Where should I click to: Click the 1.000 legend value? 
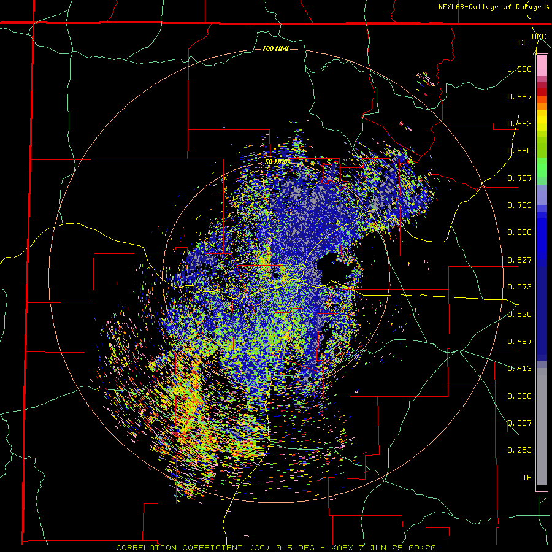pyautogui.click(x=519, y=69)
